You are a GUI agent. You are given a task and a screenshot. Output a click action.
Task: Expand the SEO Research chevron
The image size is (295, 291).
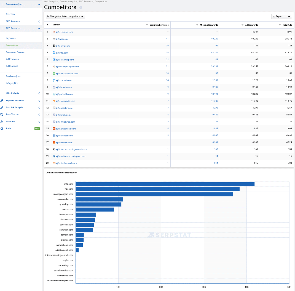pyautogui.click(x=39, y=22)
